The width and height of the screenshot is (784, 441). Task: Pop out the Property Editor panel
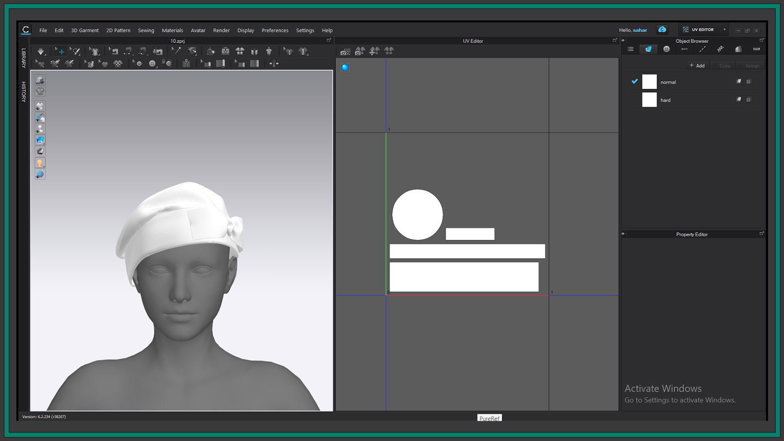(762, 234)
